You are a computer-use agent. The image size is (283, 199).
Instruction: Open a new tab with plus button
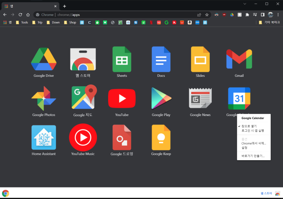(65, 6)
